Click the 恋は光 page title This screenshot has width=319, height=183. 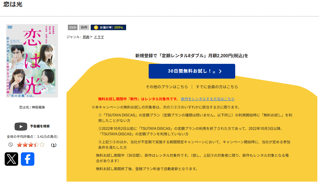(x=13, y=4)
